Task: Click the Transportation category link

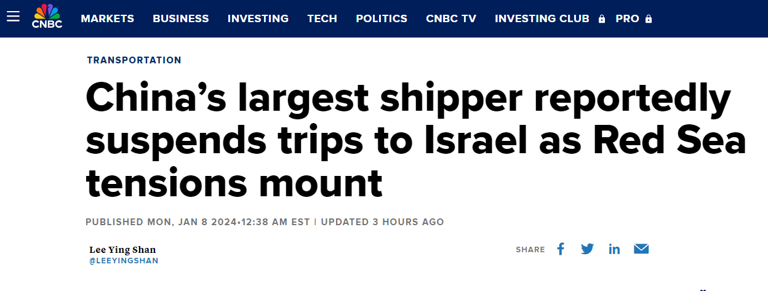Action: coord(134,60)
